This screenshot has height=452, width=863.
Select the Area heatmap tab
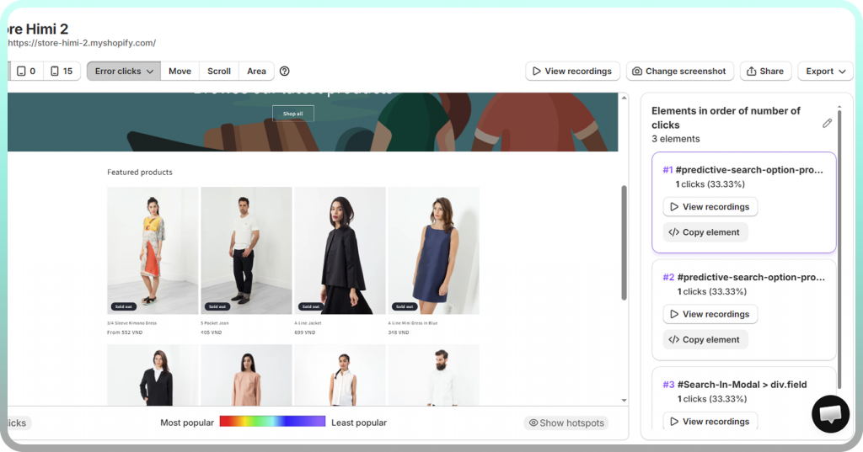coord(256,72)
